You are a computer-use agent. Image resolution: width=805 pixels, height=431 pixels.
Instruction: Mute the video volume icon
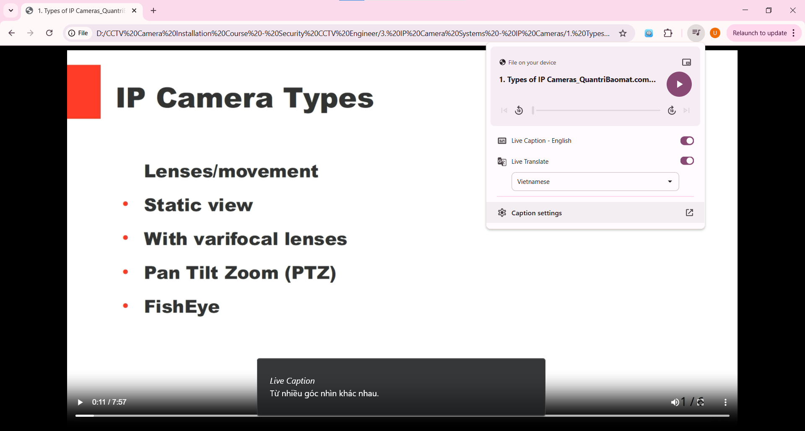tap(675, 402)
